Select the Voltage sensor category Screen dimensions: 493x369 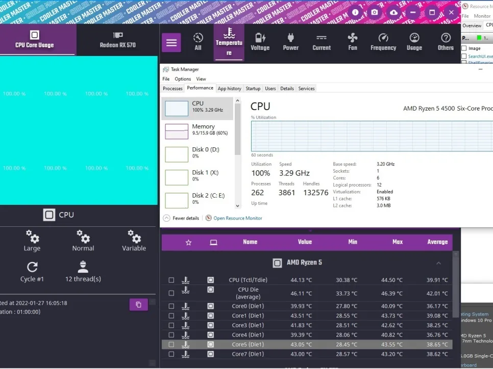click(x=260, y=42)
